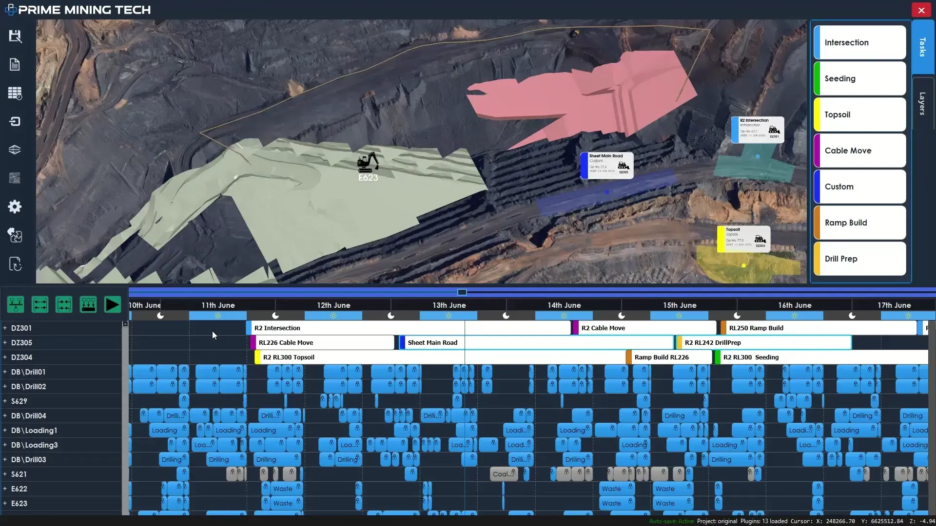Expand the DB\Drill01 row
The height and width of the screenshot is (526, 936).
pos(5,372)
